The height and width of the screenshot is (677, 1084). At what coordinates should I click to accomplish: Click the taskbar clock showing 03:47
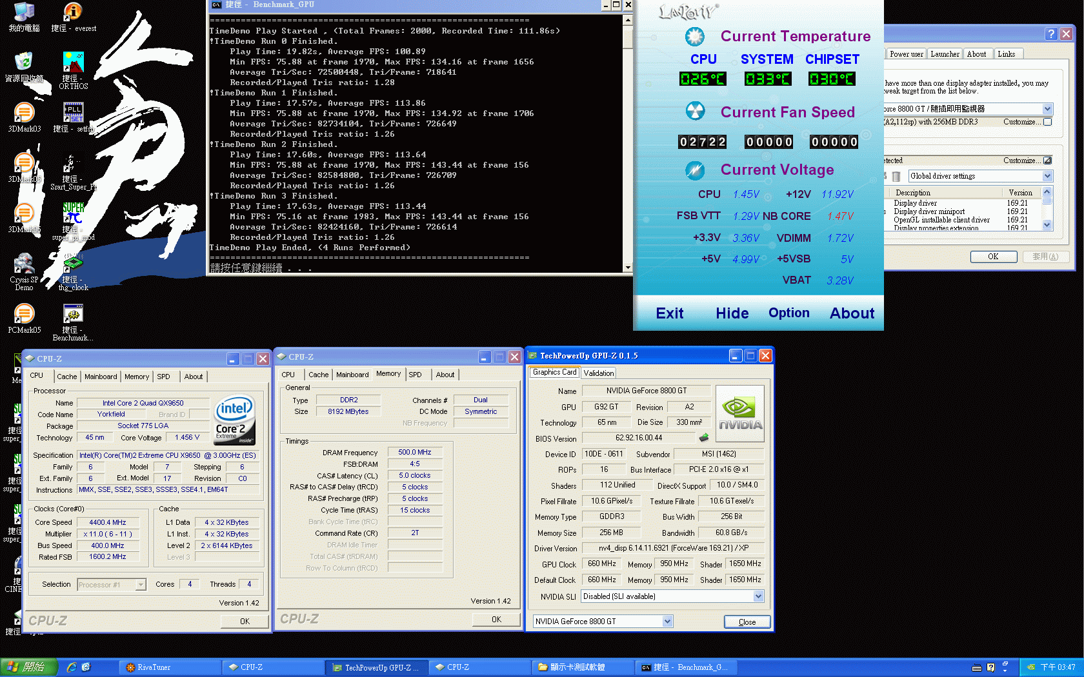1058,667
